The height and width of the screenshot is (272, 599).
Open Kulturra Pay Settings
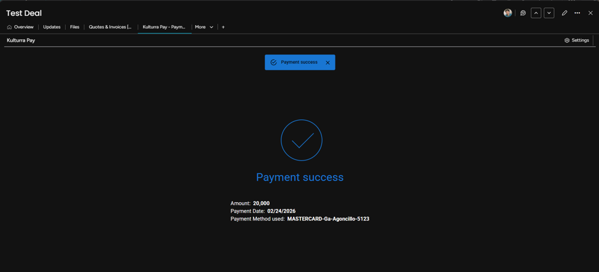577,40
